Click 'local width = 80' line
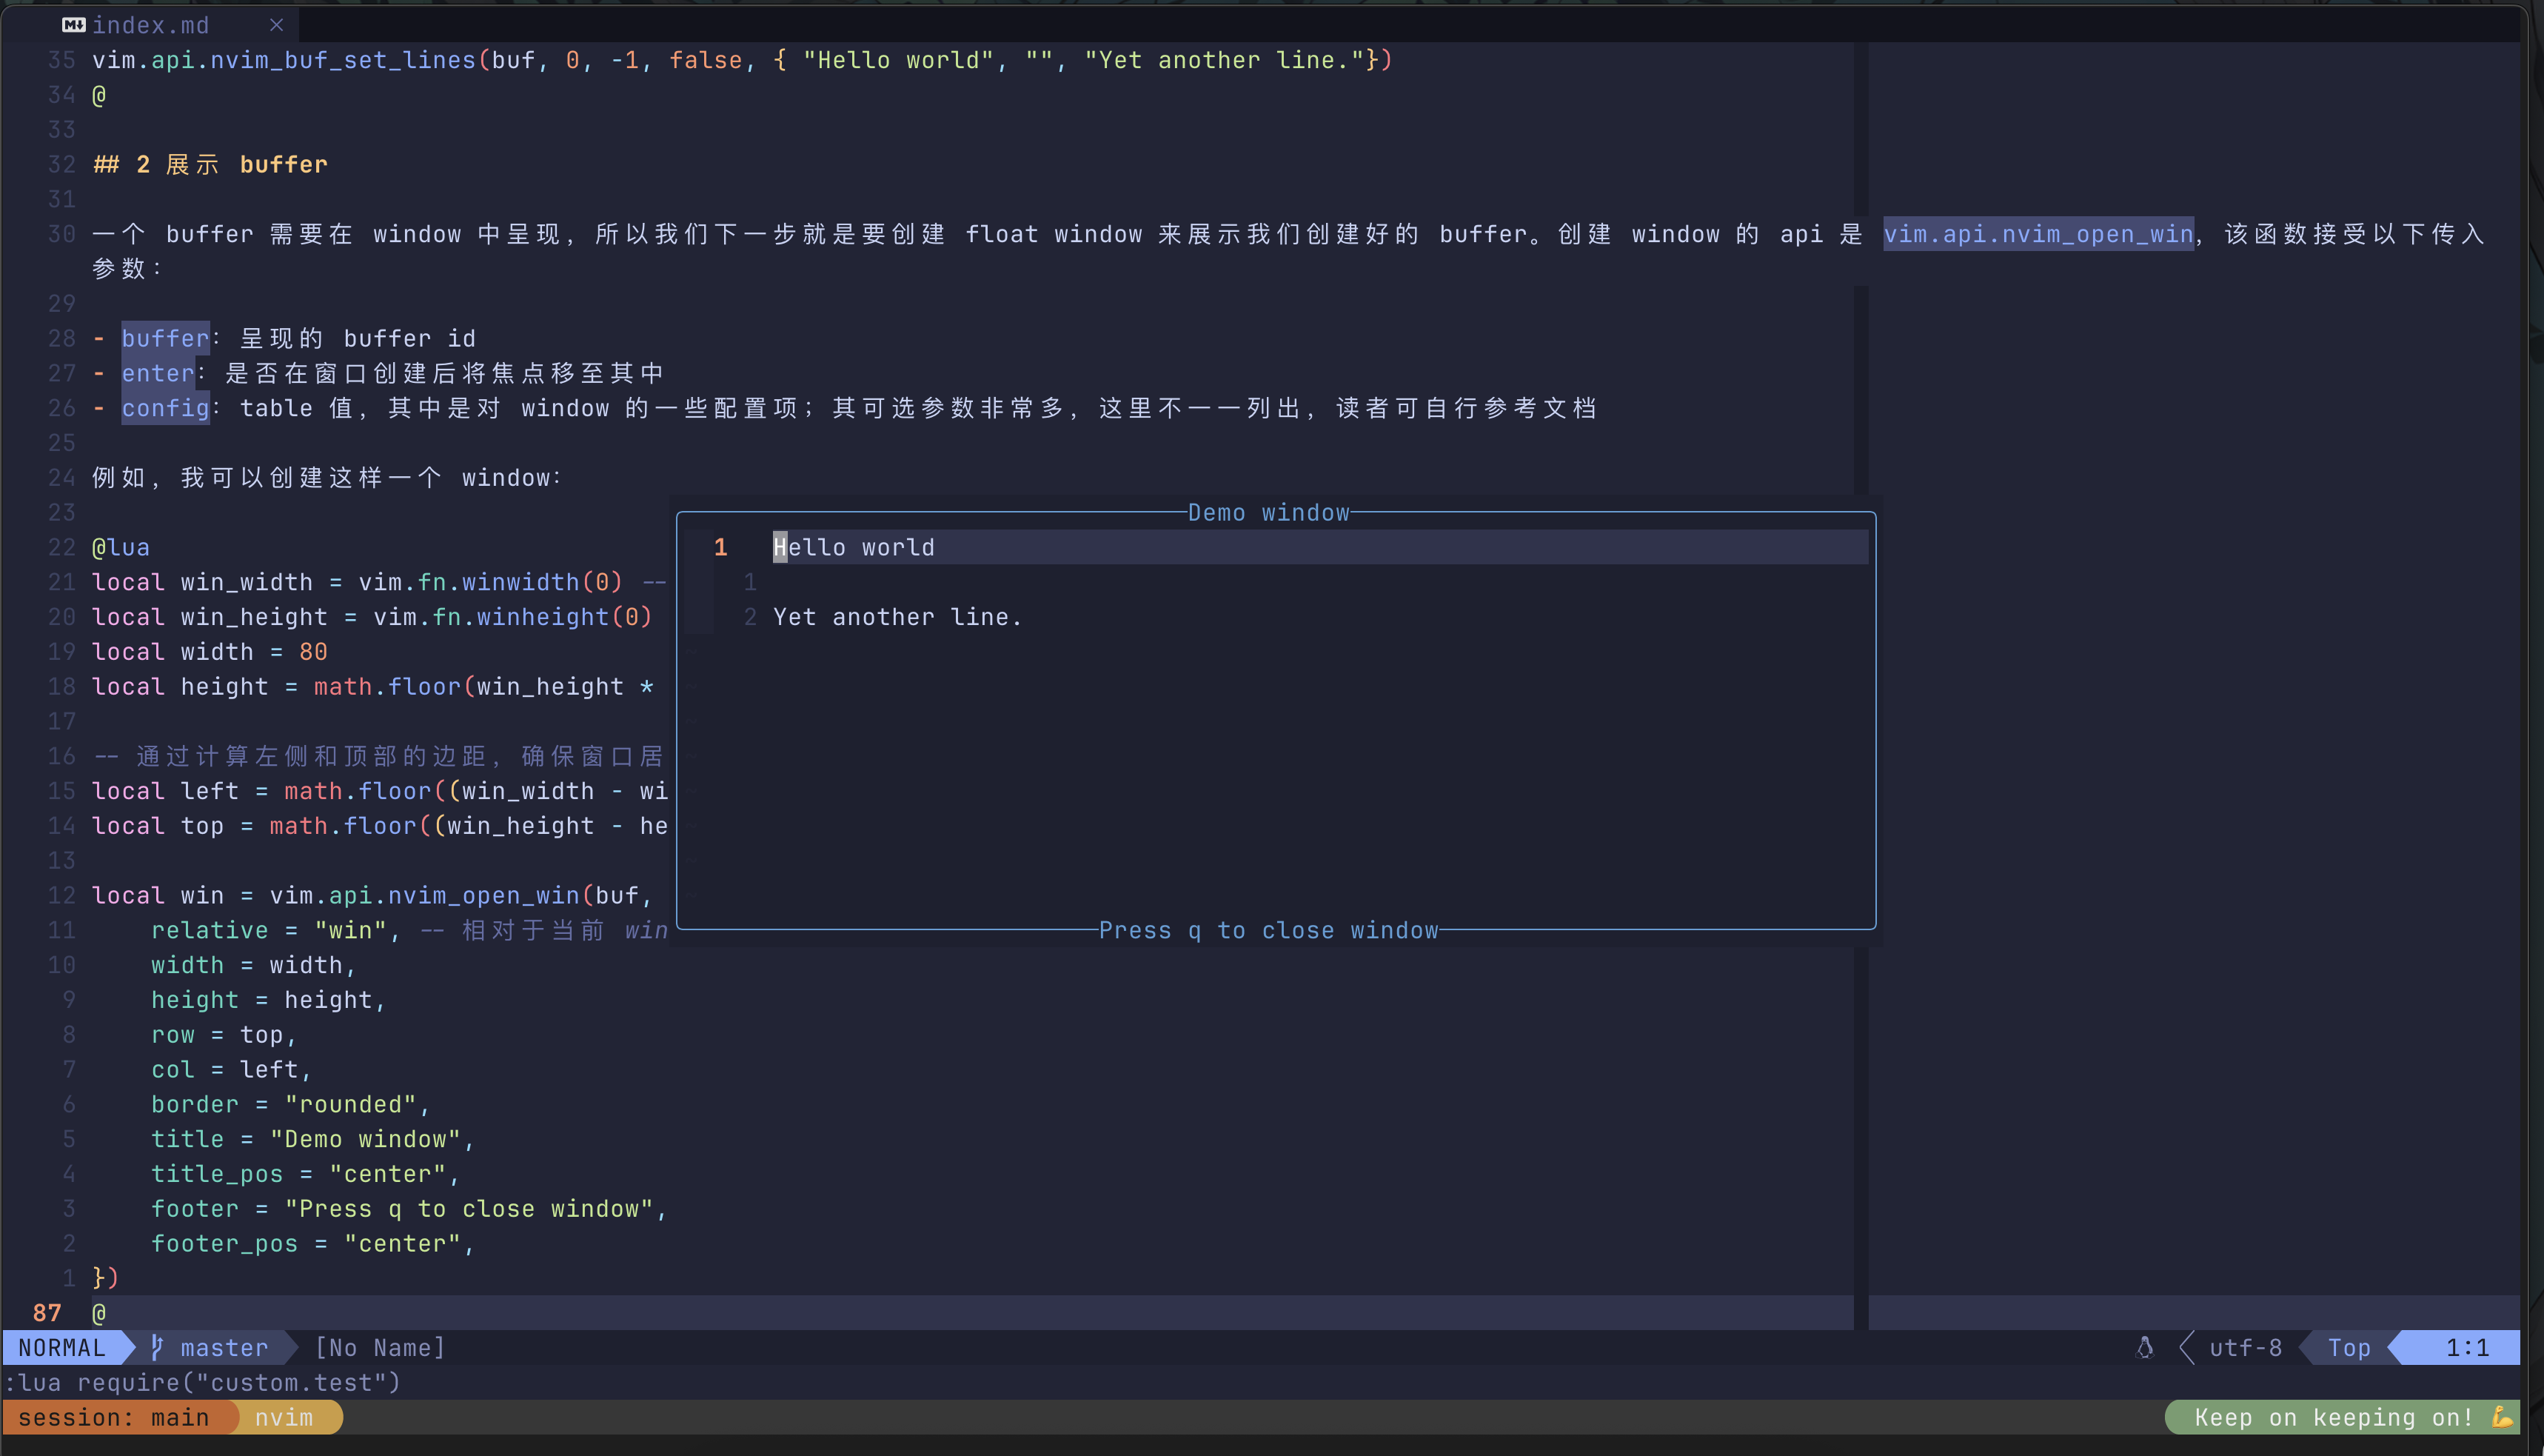Viewport: 2544px width, 1456px height. (x=210, y=651)
